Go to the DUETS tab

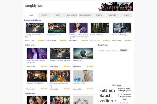pos(58,15)
